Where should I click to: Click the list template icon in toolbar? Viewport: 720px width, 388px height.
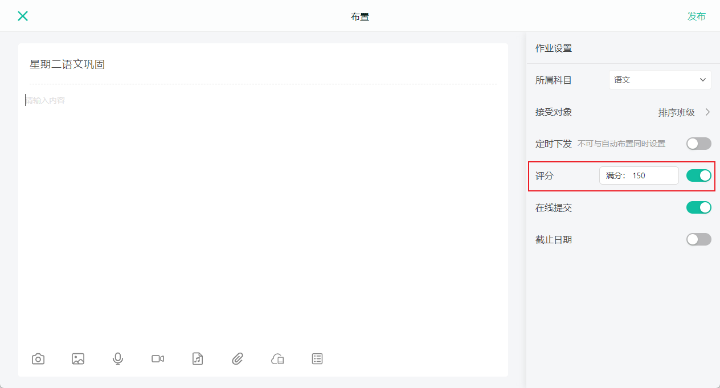tap(317, 358)
